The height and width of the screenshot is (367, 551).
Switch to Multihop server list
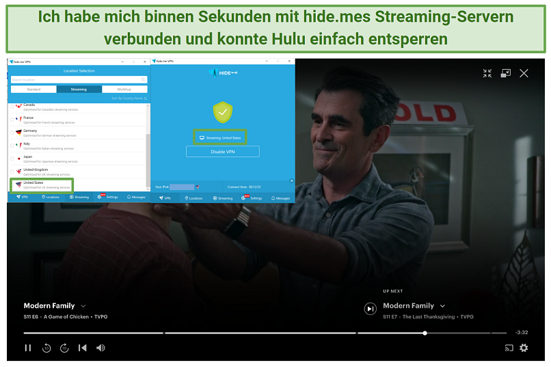click(x=124, y=90)
